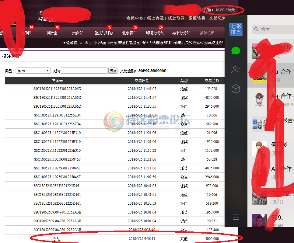The height and width of the screenshot is (243, 294).
Task: Click total 306902.850000001 value
Action: pos(152,71)
